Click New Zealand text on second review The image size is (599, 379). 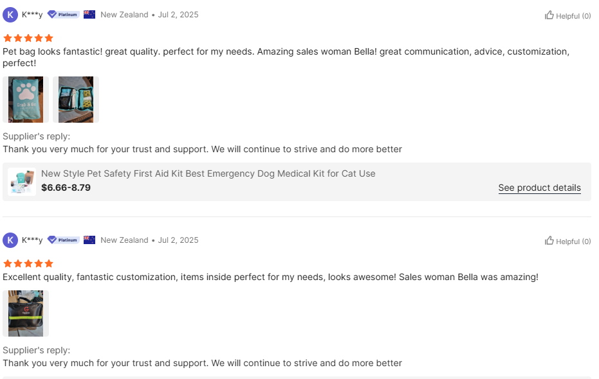124,240
